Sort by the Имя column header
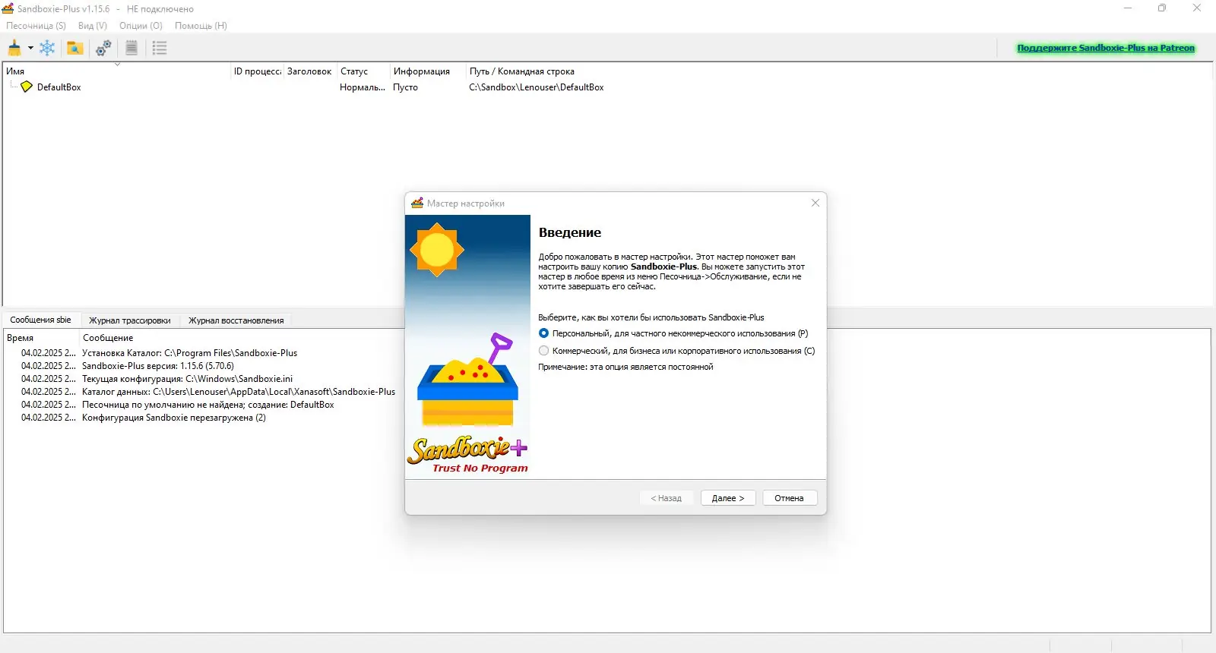This screenshot has height=653, width=1216. point(116,71)
